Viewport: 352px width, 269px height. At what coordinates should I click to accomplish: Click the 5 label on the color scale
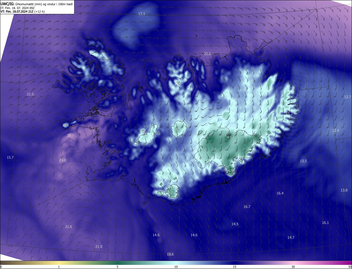tap(117, 267)
